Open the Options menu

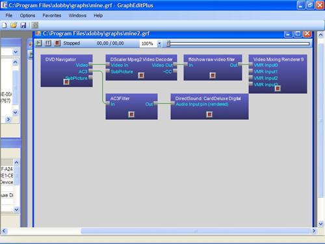pos(27,16)
